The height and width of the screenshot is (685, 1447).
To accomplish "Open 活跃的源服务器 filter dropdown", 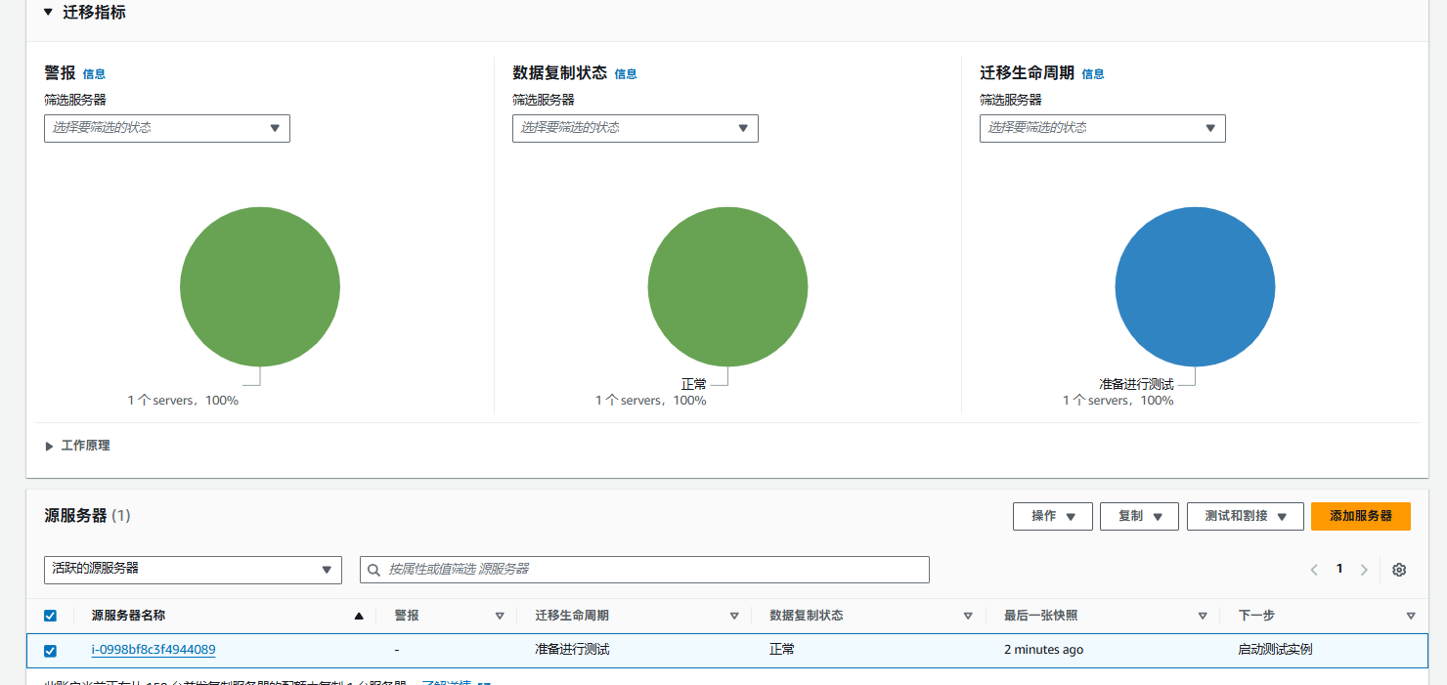I will click(193, 570).
